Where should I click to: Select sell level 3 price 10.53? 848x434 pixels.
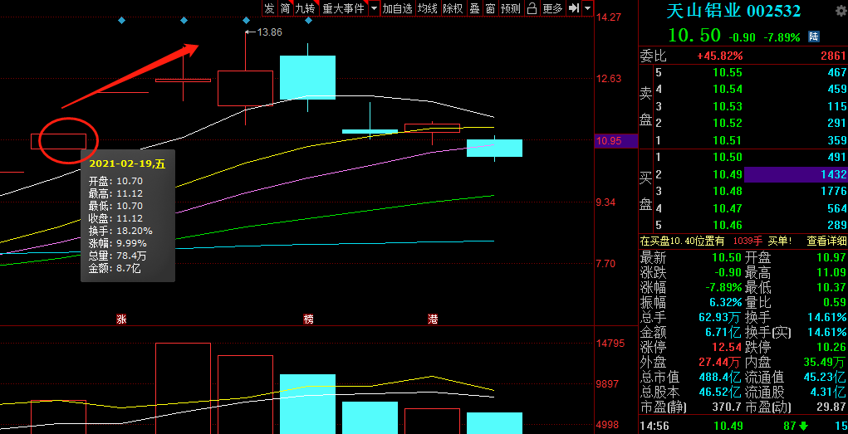728,106
